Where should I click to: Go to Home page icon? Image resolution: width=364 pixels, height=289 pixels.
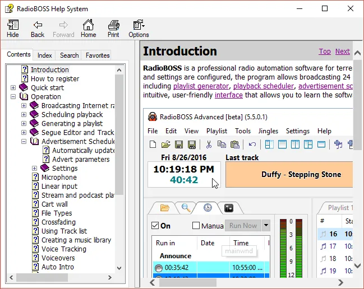pos(88,25)
